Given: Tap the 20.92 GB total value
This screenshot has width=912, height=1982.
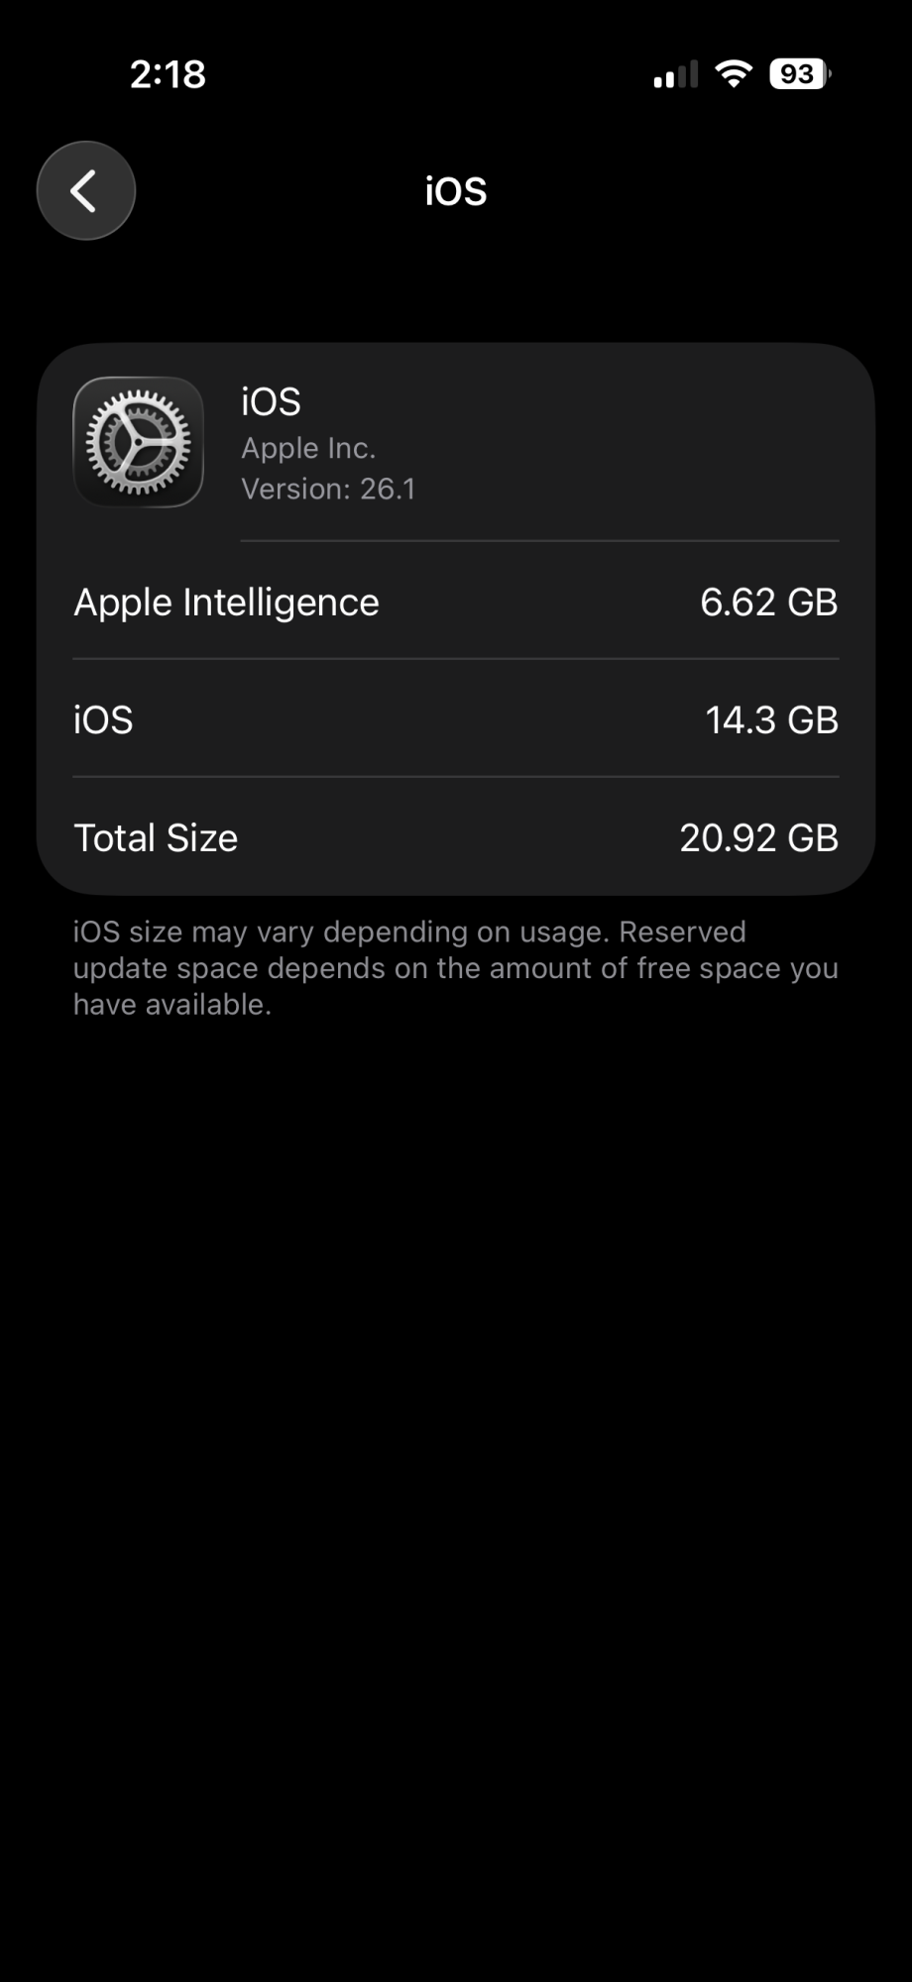Looking at the screenshot, I should pos(759,837).
